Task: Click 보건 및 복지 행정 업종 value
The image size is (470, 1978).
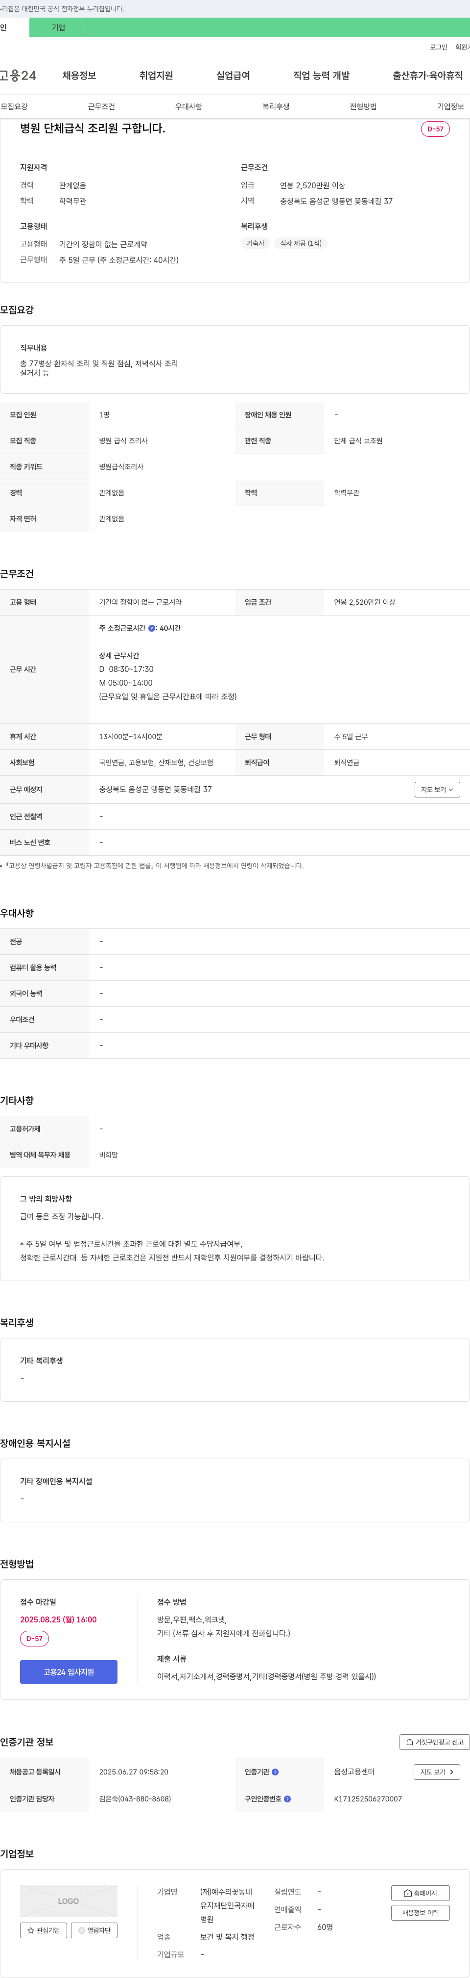Action: 227,1937
